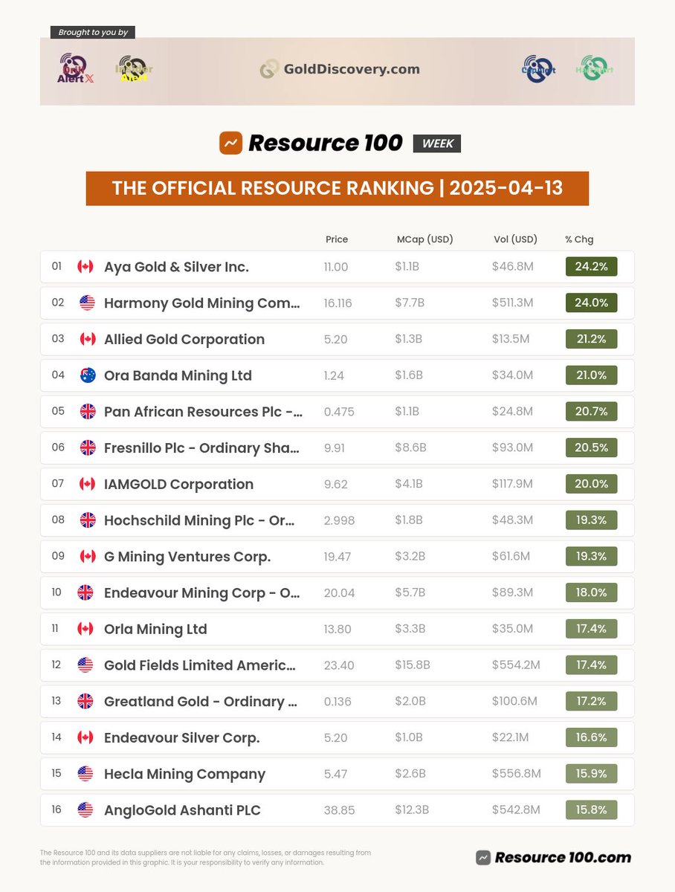Select the Orla Mining Ltd name
675x892 pixels.
pyautogui.click(x=155, y=629)
